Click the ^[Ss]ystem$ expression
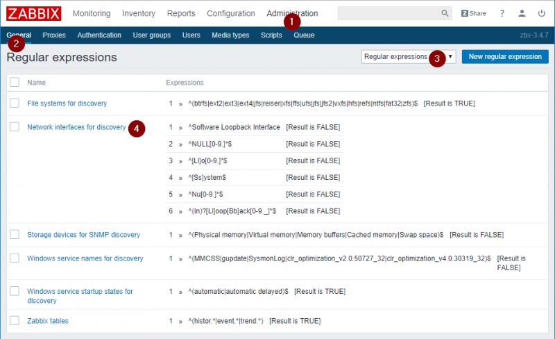Image resolution: width=555 pixels, height=339 pixels. (x=207, y=177)
